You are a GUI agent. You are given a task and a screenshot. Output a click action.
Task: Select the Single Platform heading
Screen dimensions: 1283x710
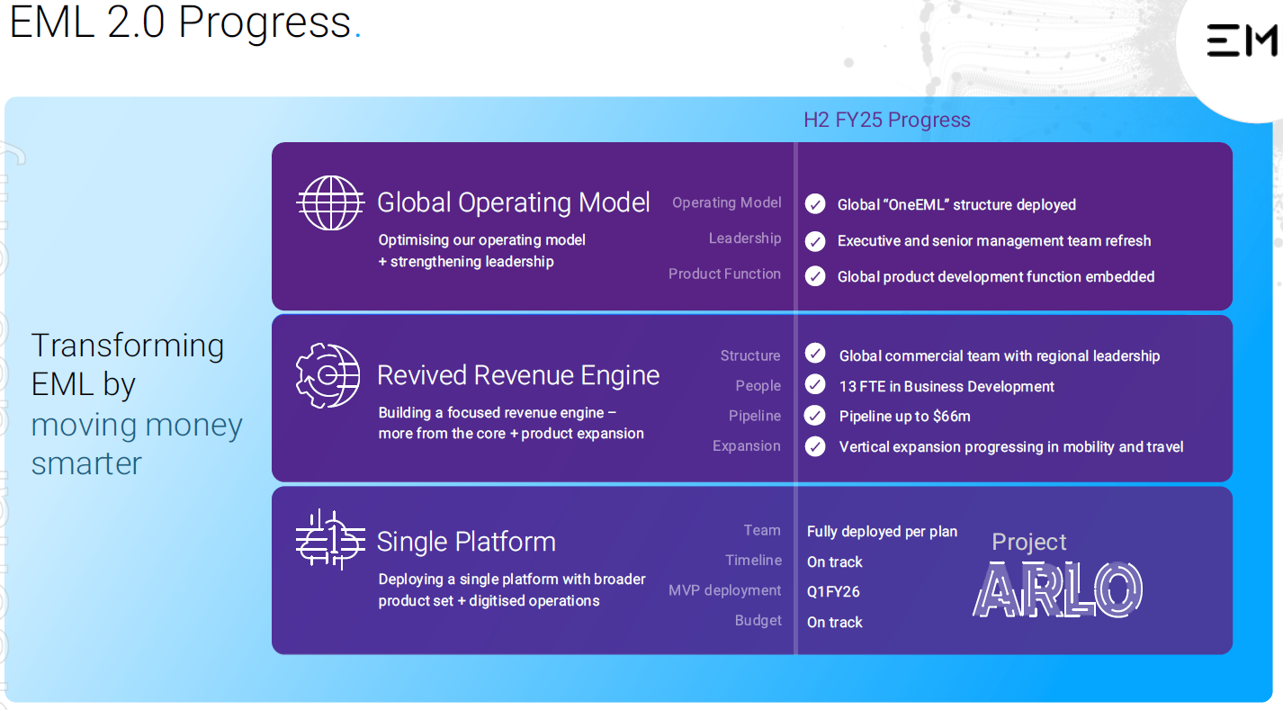pyautogui.click(x=466, y=542)
